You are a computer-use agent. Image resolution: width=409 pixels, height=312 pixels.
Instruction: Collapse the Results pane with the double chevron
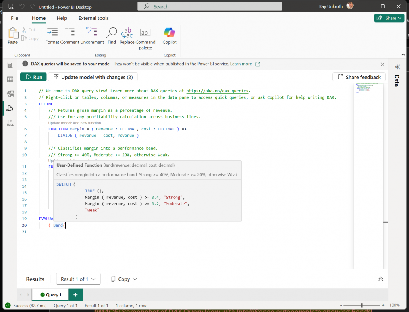coord(380,279)
